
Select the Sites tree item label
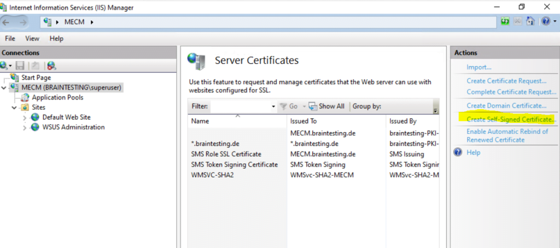pyautogui.click(x=39, y=107)
